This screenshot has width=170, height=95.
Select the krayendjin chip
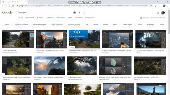pyautogui.click(x=151, y=25)
